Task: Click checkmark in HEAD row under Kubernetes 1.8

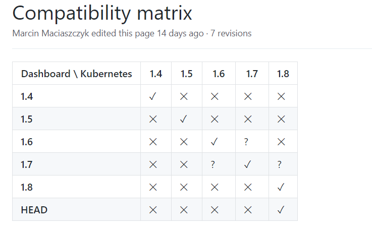Action: click(281, 210)
